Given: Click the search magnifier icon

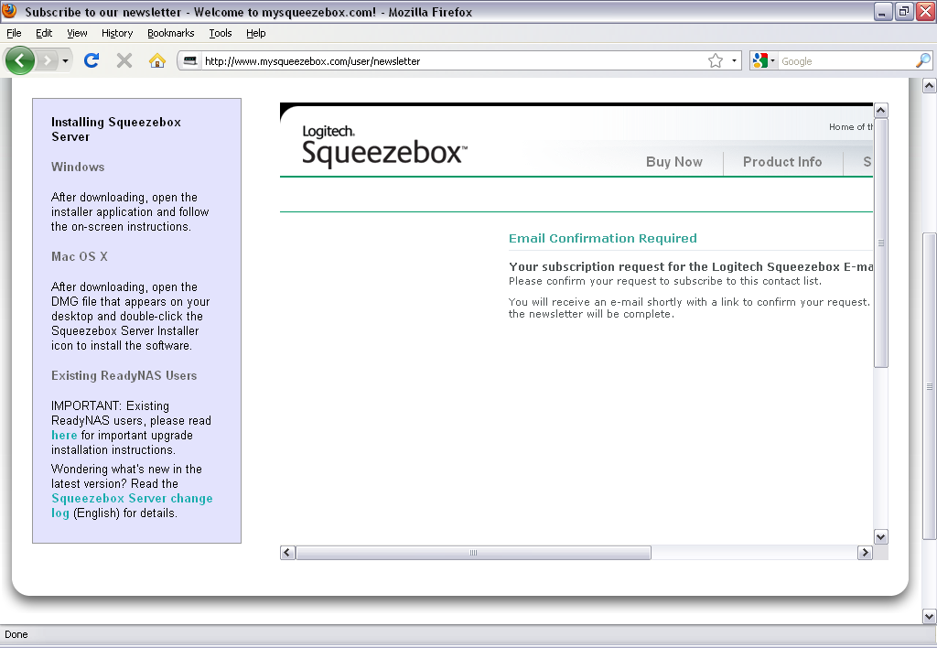Looking at the screenshot, I should pyautogui.click(x=922, y=61).
